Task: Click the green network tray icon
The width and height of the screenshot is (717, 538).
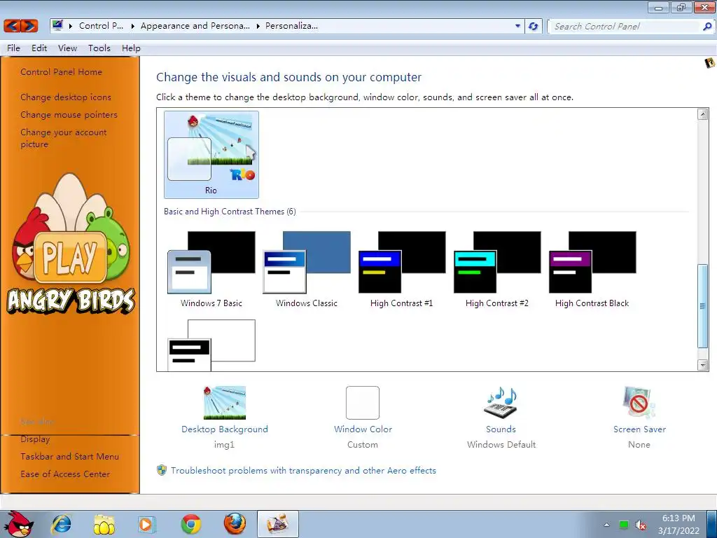Action: click(x=624, y=525)
